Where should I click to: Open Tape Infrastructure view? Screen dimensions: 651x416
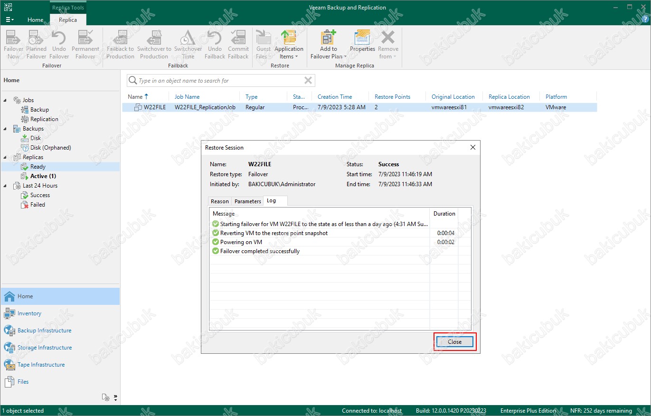click(x=41, y=365)
